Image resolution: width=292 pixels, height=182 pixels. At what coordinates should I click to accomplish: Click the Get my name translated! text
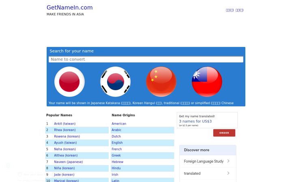tap(197, 116)
